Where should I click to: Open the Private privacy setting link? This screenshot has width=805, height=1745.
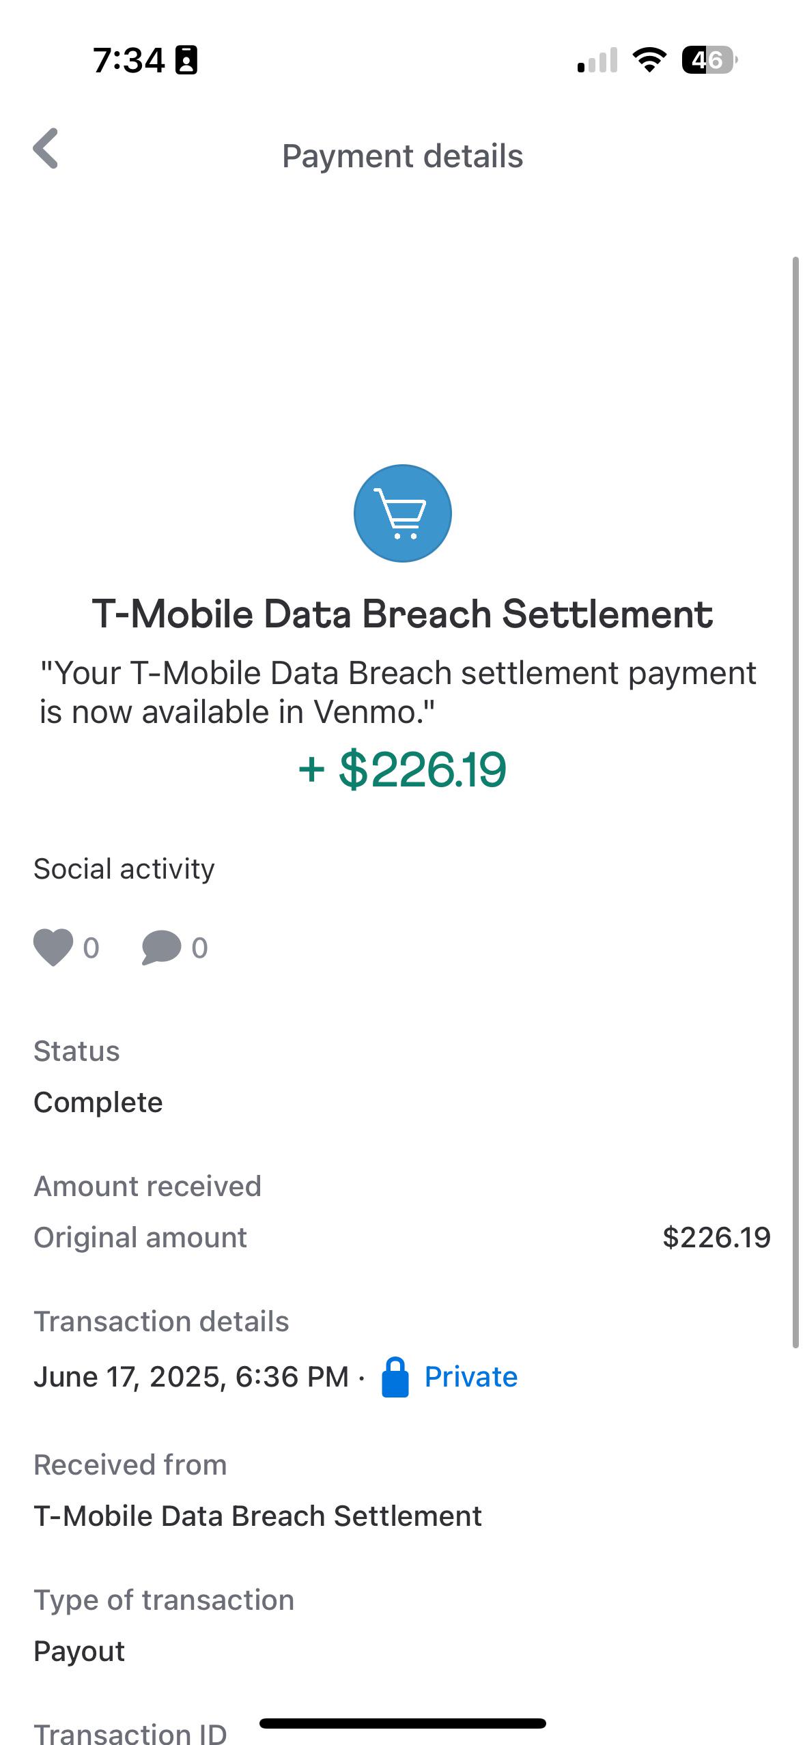click(x=470, y=1377)
